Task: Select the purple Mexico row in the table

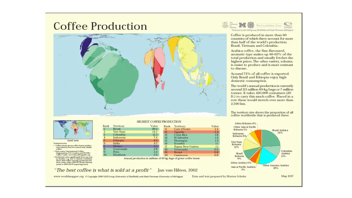Action: [131, 146]
